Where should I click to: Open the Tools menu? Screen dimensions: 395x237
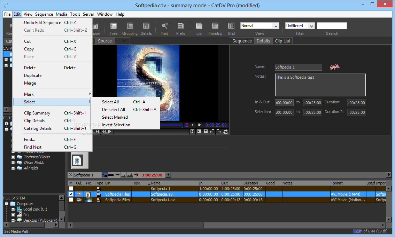tap(75, 14)
